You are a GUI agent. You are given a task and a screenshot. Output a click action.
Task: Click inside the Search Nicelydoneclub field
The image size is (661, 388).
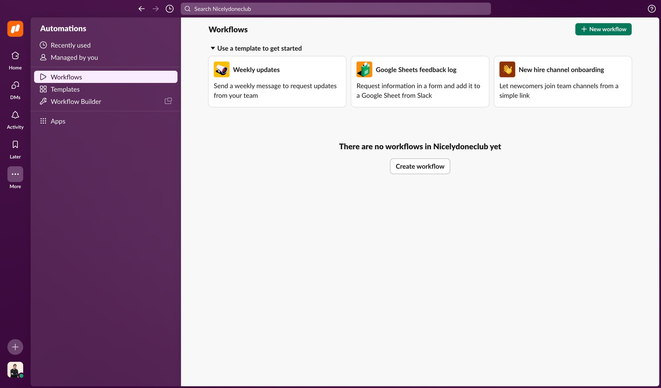coord(336,9)
